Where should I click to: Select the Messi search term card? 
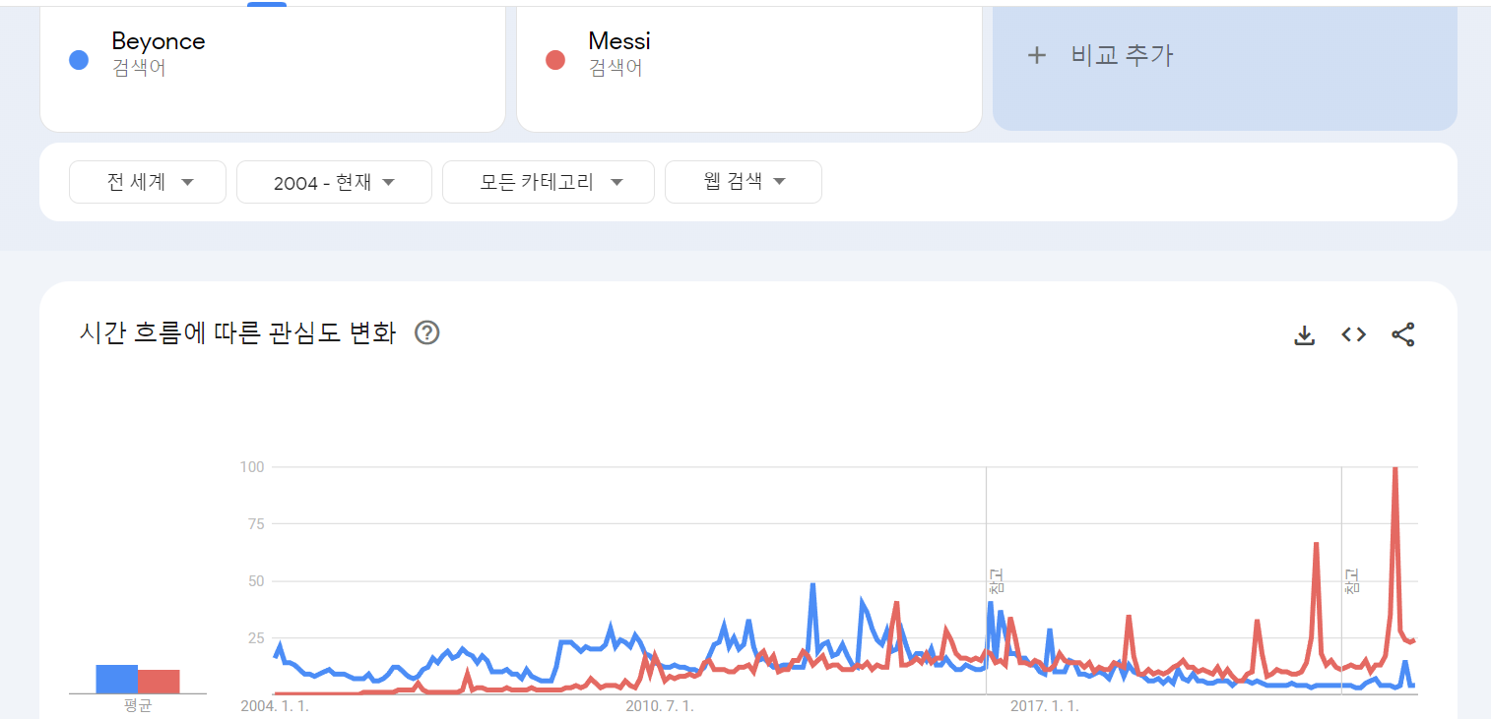pyautogui.click(x=748, y=68)
